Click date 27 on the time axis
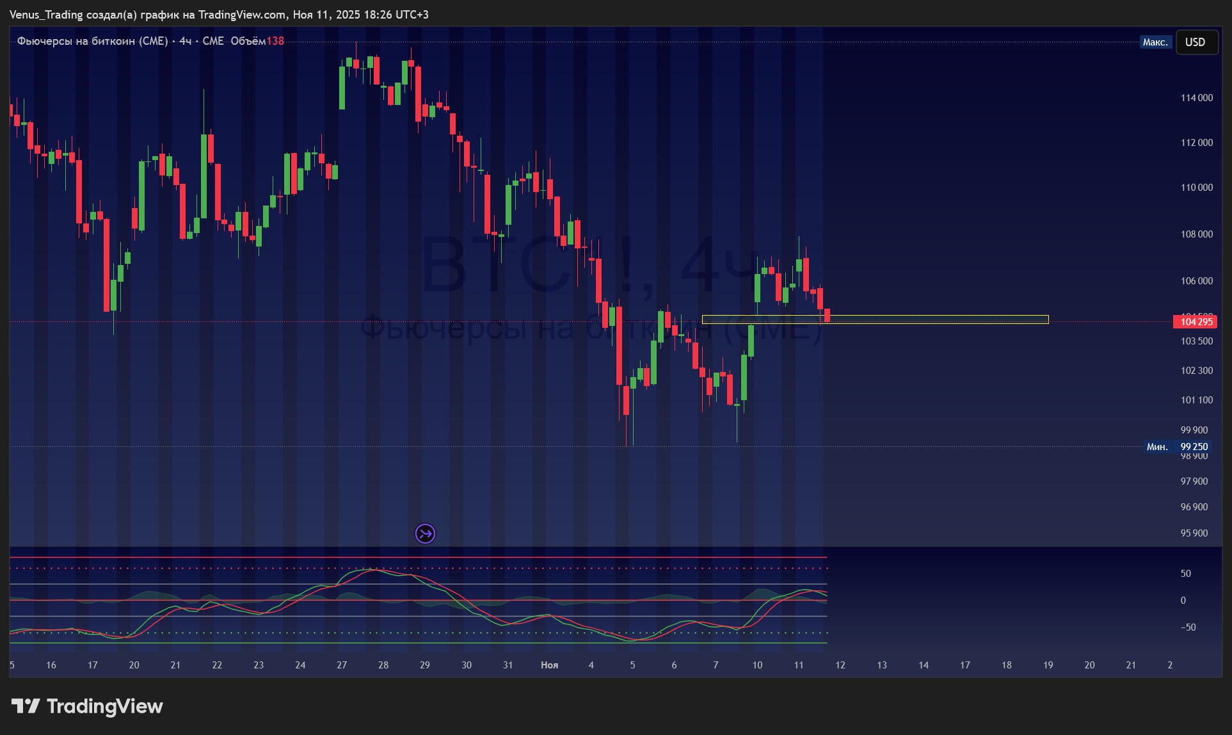 [342, 665]
